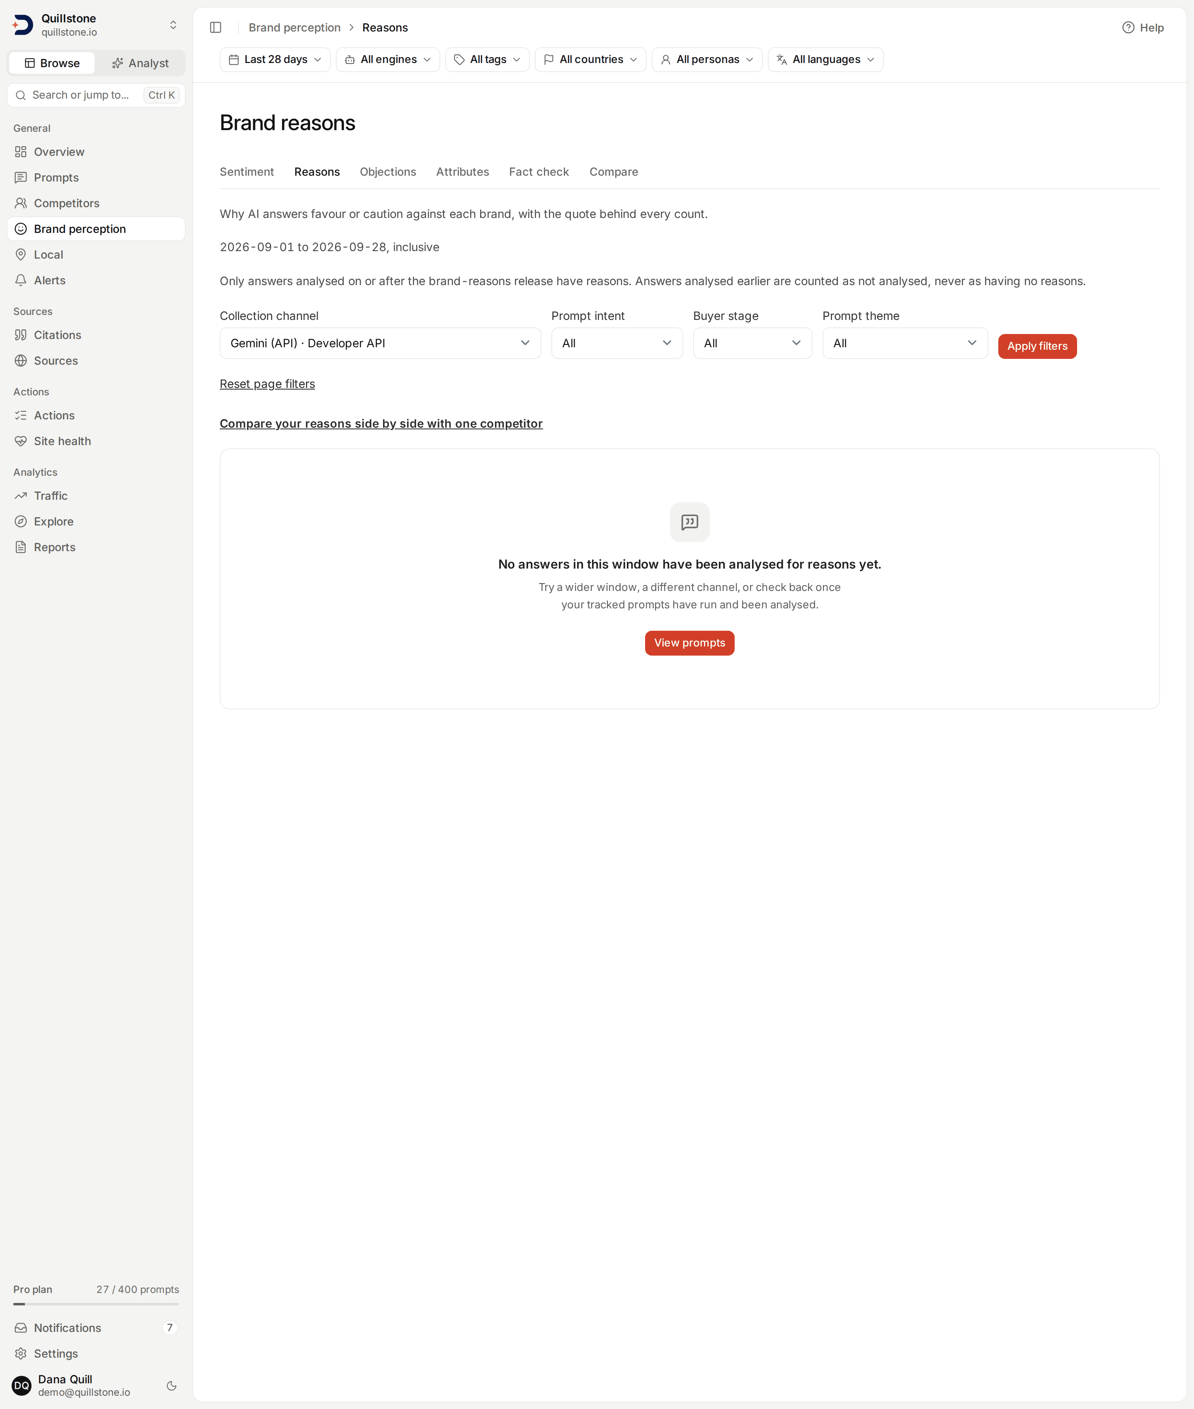
Task: Click Dana Quill account name
Action: tap(65, 1379)
